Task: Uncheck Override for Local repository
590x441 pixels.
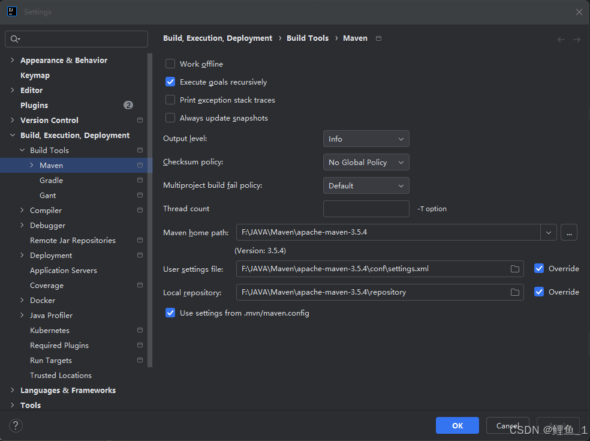Action: [x=539, y=292]
